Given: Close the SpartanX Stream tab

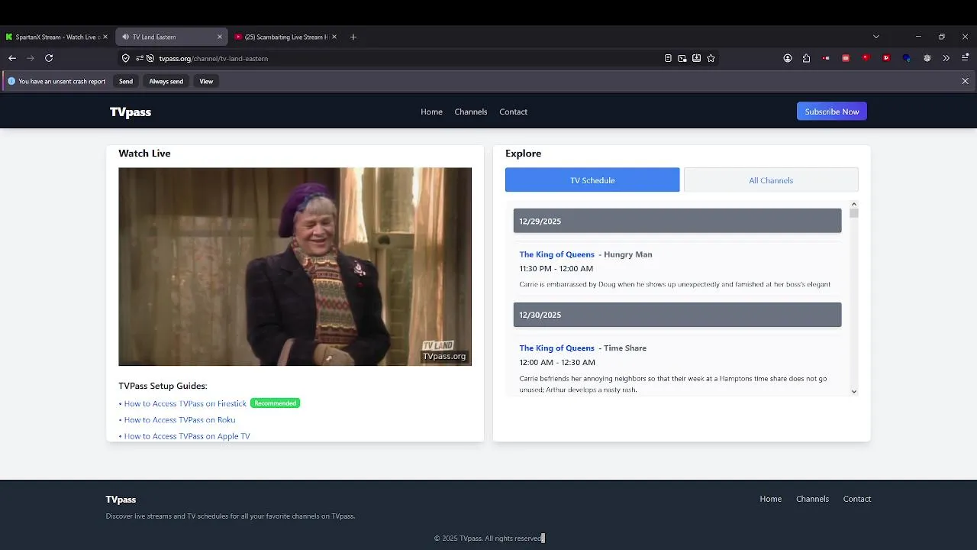Looking at the screenshot, I should (x=105, y=37).
